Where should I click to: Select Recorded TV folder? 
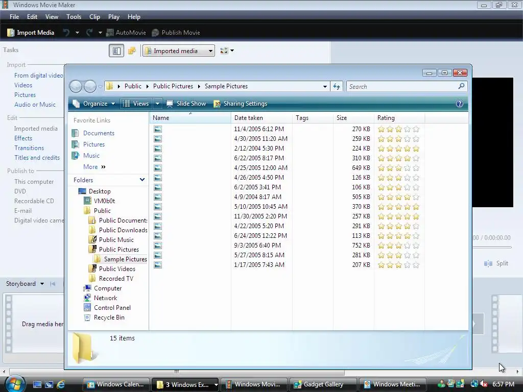(116, 278)
